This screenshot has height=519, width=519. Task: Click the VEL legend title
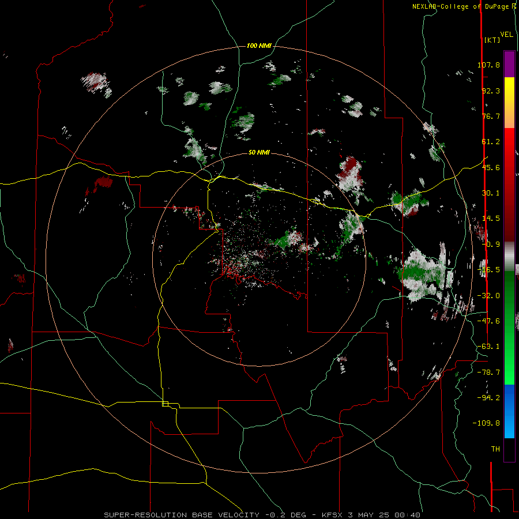(506, 35)
